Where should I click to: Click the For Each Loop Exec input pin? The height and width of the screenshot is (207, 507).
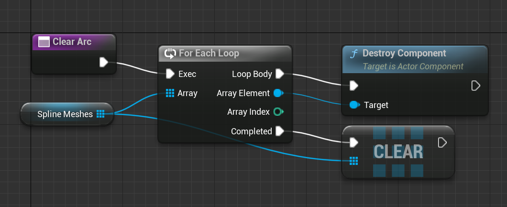tap(170, 74)
